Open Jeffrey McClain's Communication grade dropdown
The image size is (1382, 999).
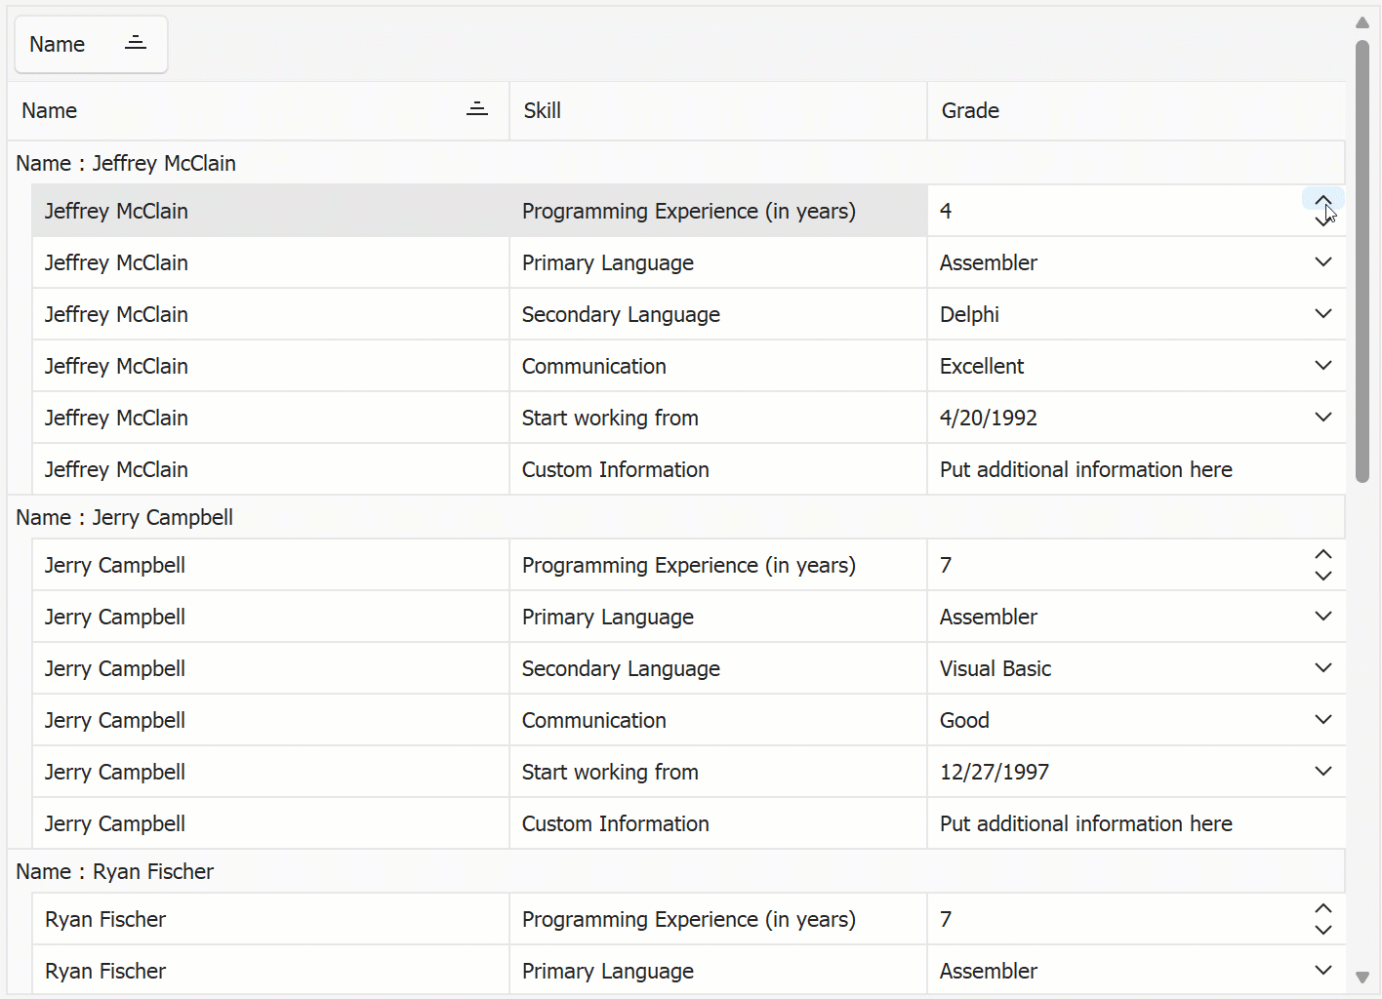click(x=1322, y=366)
